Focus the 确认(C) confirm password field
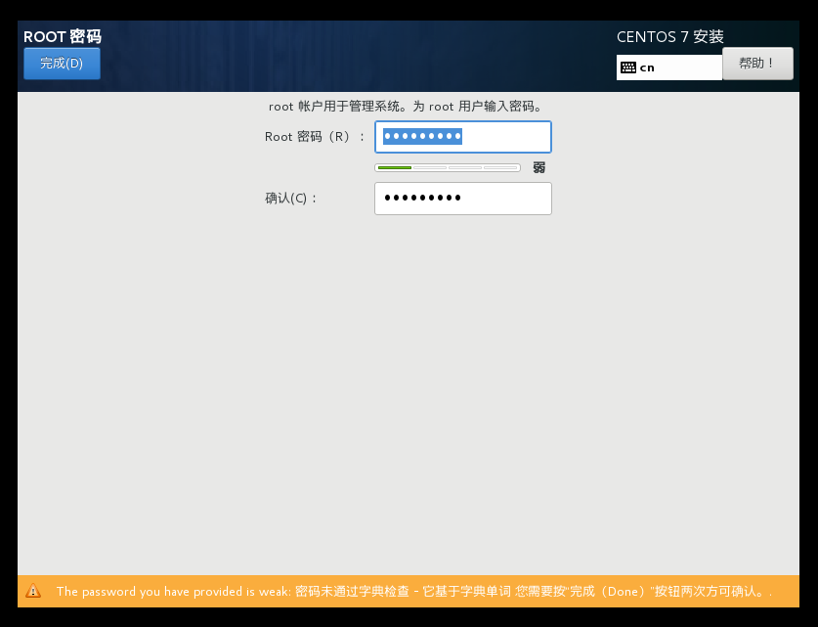 [x=462, y=199]
